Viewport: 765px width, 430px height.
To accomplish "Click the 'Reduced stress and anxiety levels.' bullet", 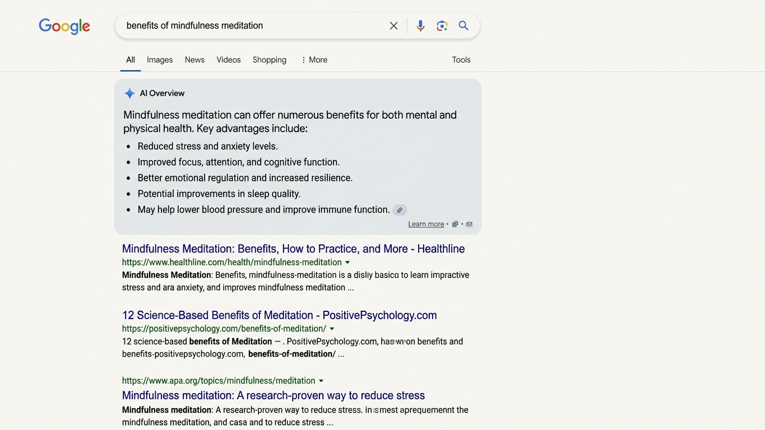I will [x=208, y=147].
